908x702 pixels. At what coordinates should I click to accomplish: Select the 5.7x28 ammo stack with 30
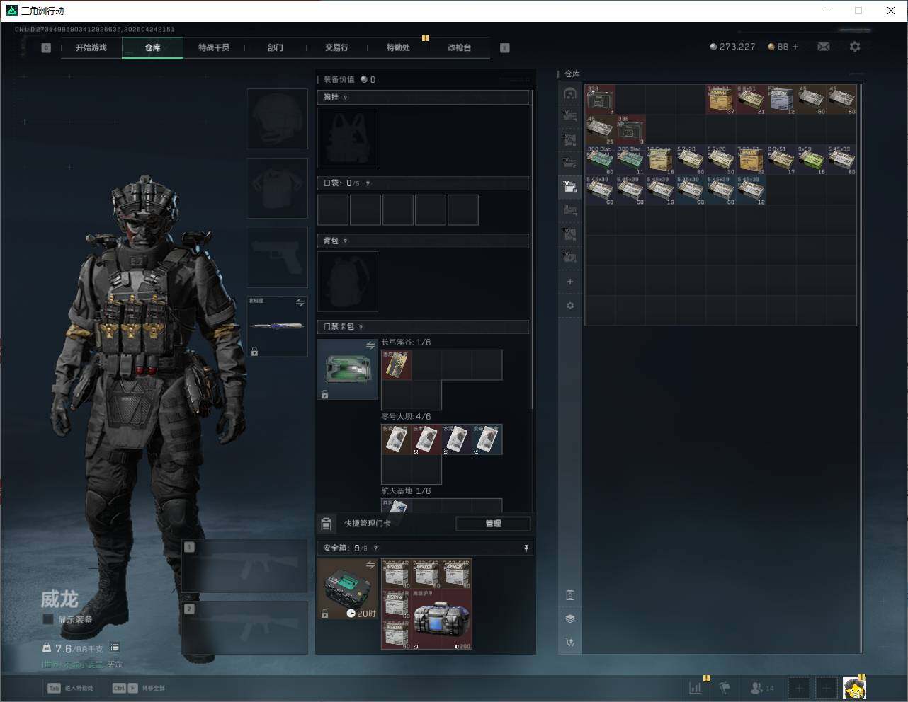[721, 160]
